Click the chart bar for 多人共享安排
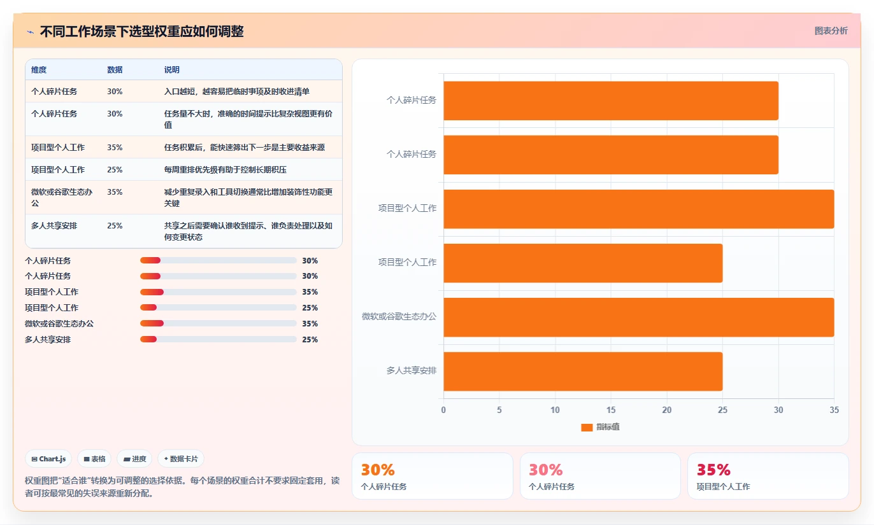Screen dimensions: 874x525 click(583, 371)
